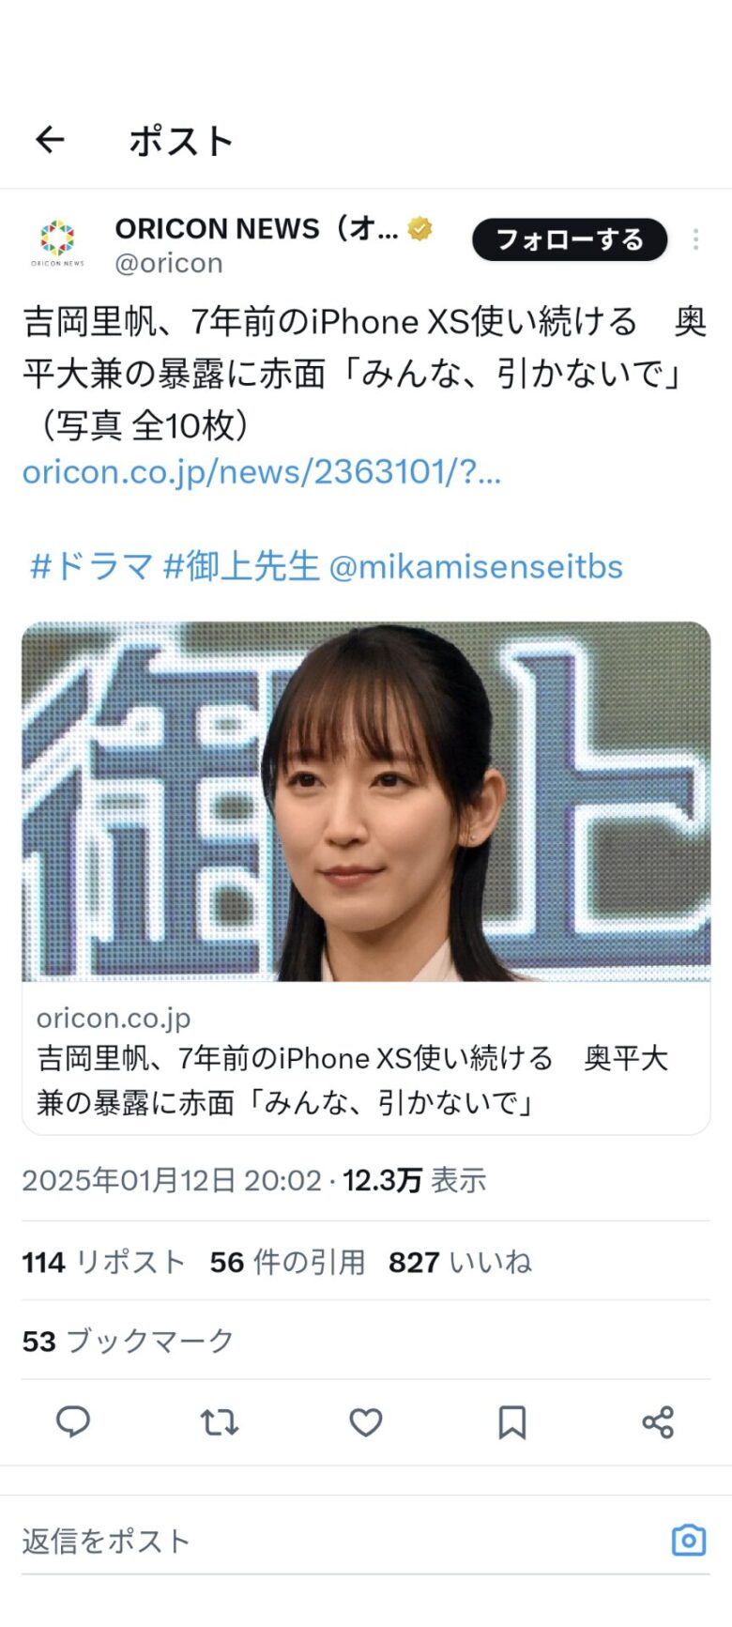This screenshot has height=1627, width=732.
Task: Bookmark the post with bookmark icon
Action: click(511, 1422)
